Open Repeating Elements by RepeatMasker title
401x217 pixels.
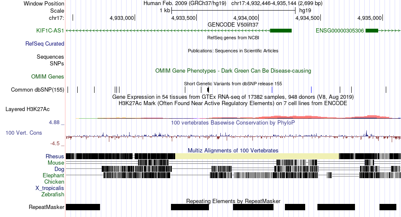point(233,201)
